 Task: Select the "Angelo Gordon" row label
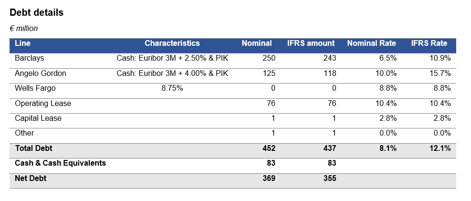click(41, 74)
